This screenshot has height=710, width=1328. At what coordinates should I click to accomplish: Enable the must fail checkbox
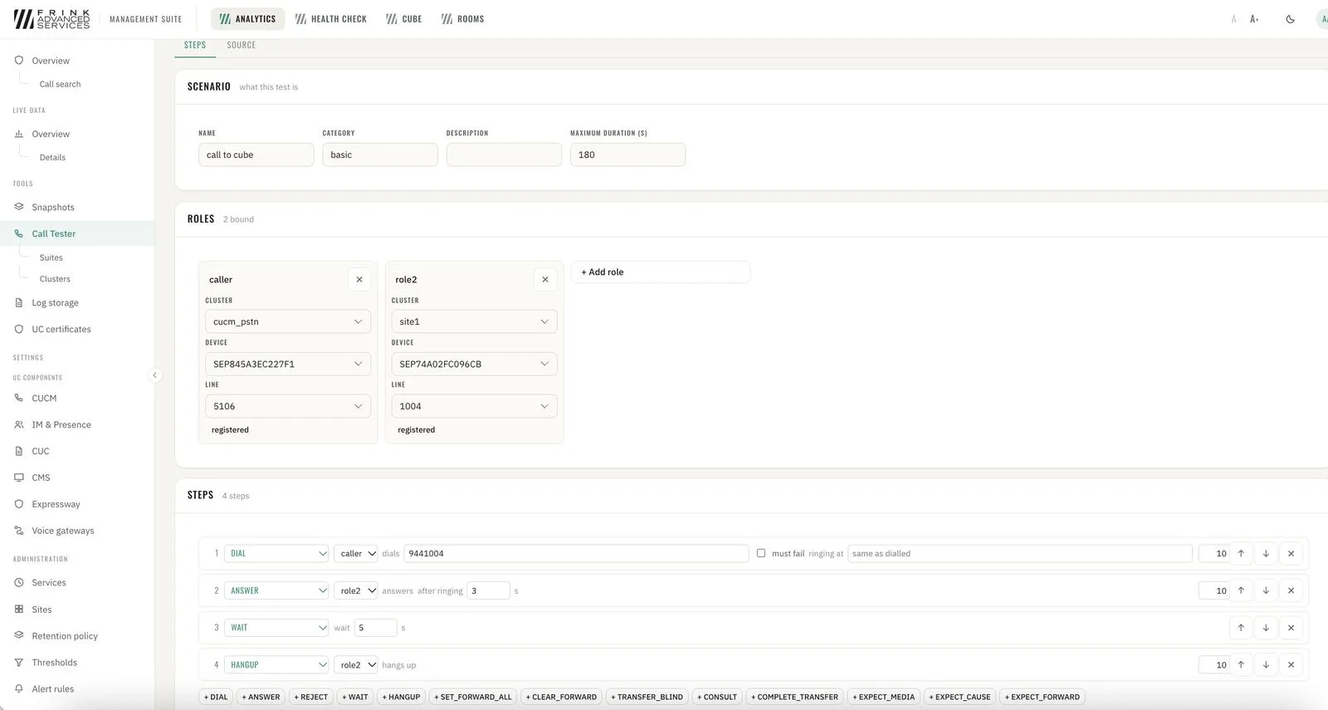click(x=761, y=554)
